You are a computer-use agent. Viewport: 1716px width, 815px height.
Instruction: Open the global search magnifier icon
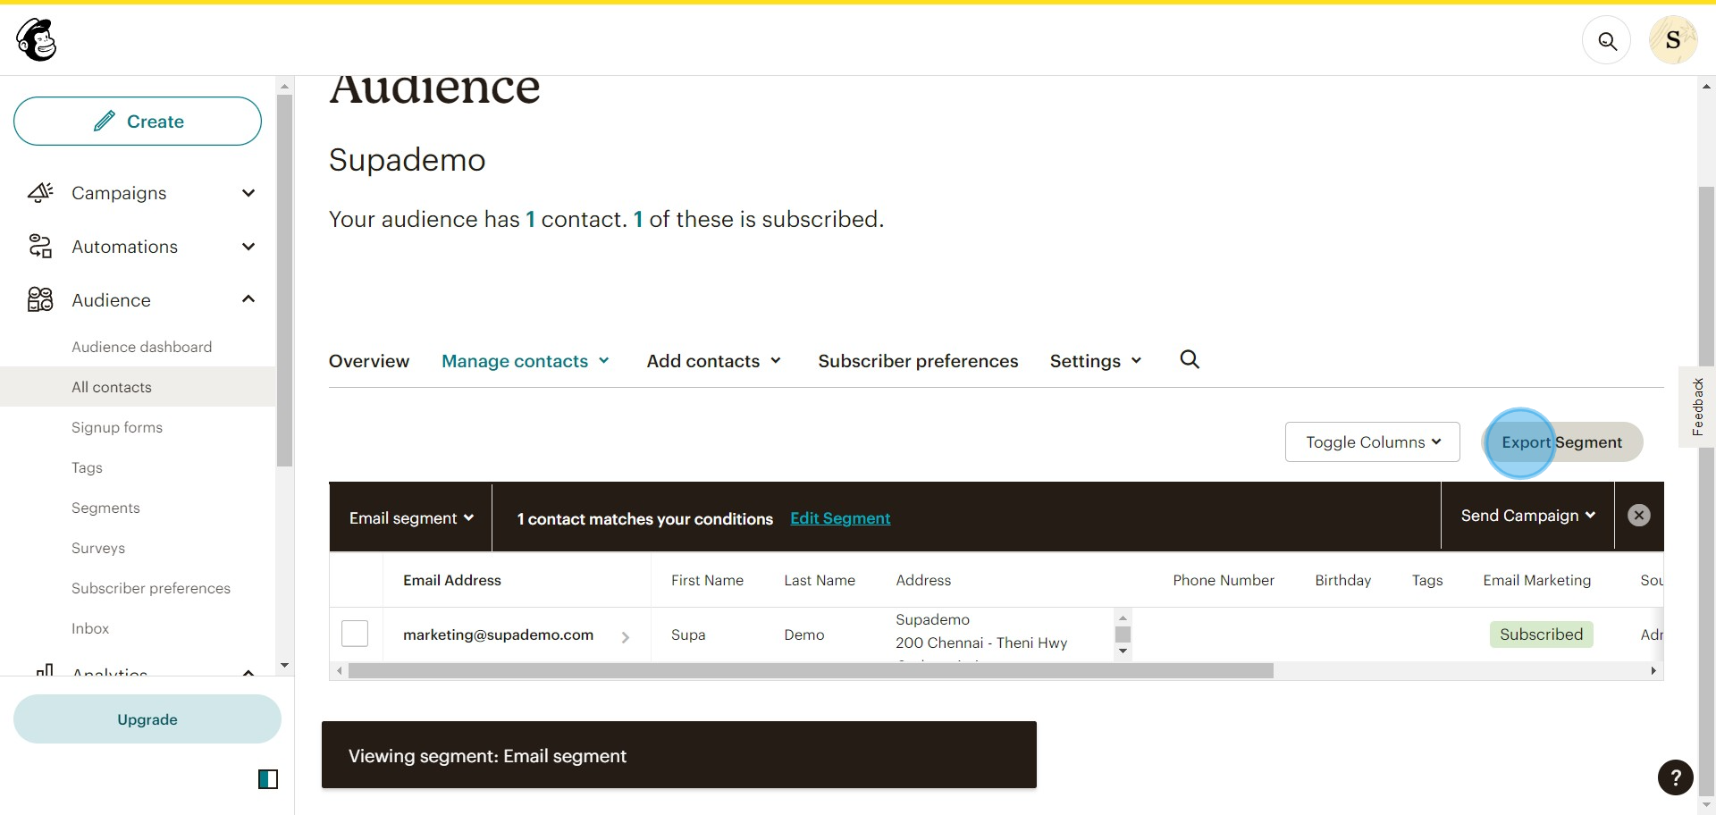1607,41
